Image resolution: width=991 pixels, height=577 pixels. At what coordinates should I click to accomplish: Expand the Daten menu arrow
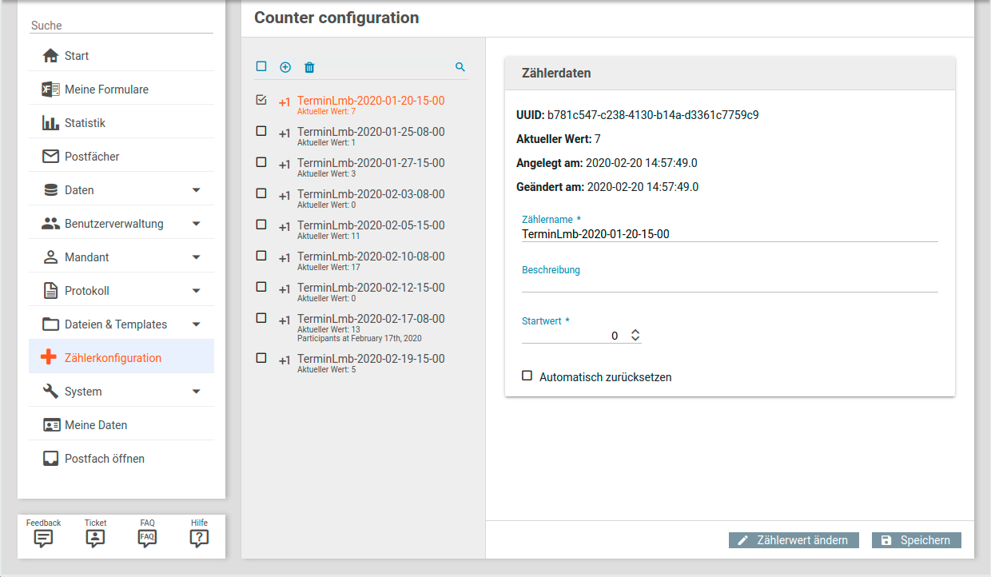197,190
